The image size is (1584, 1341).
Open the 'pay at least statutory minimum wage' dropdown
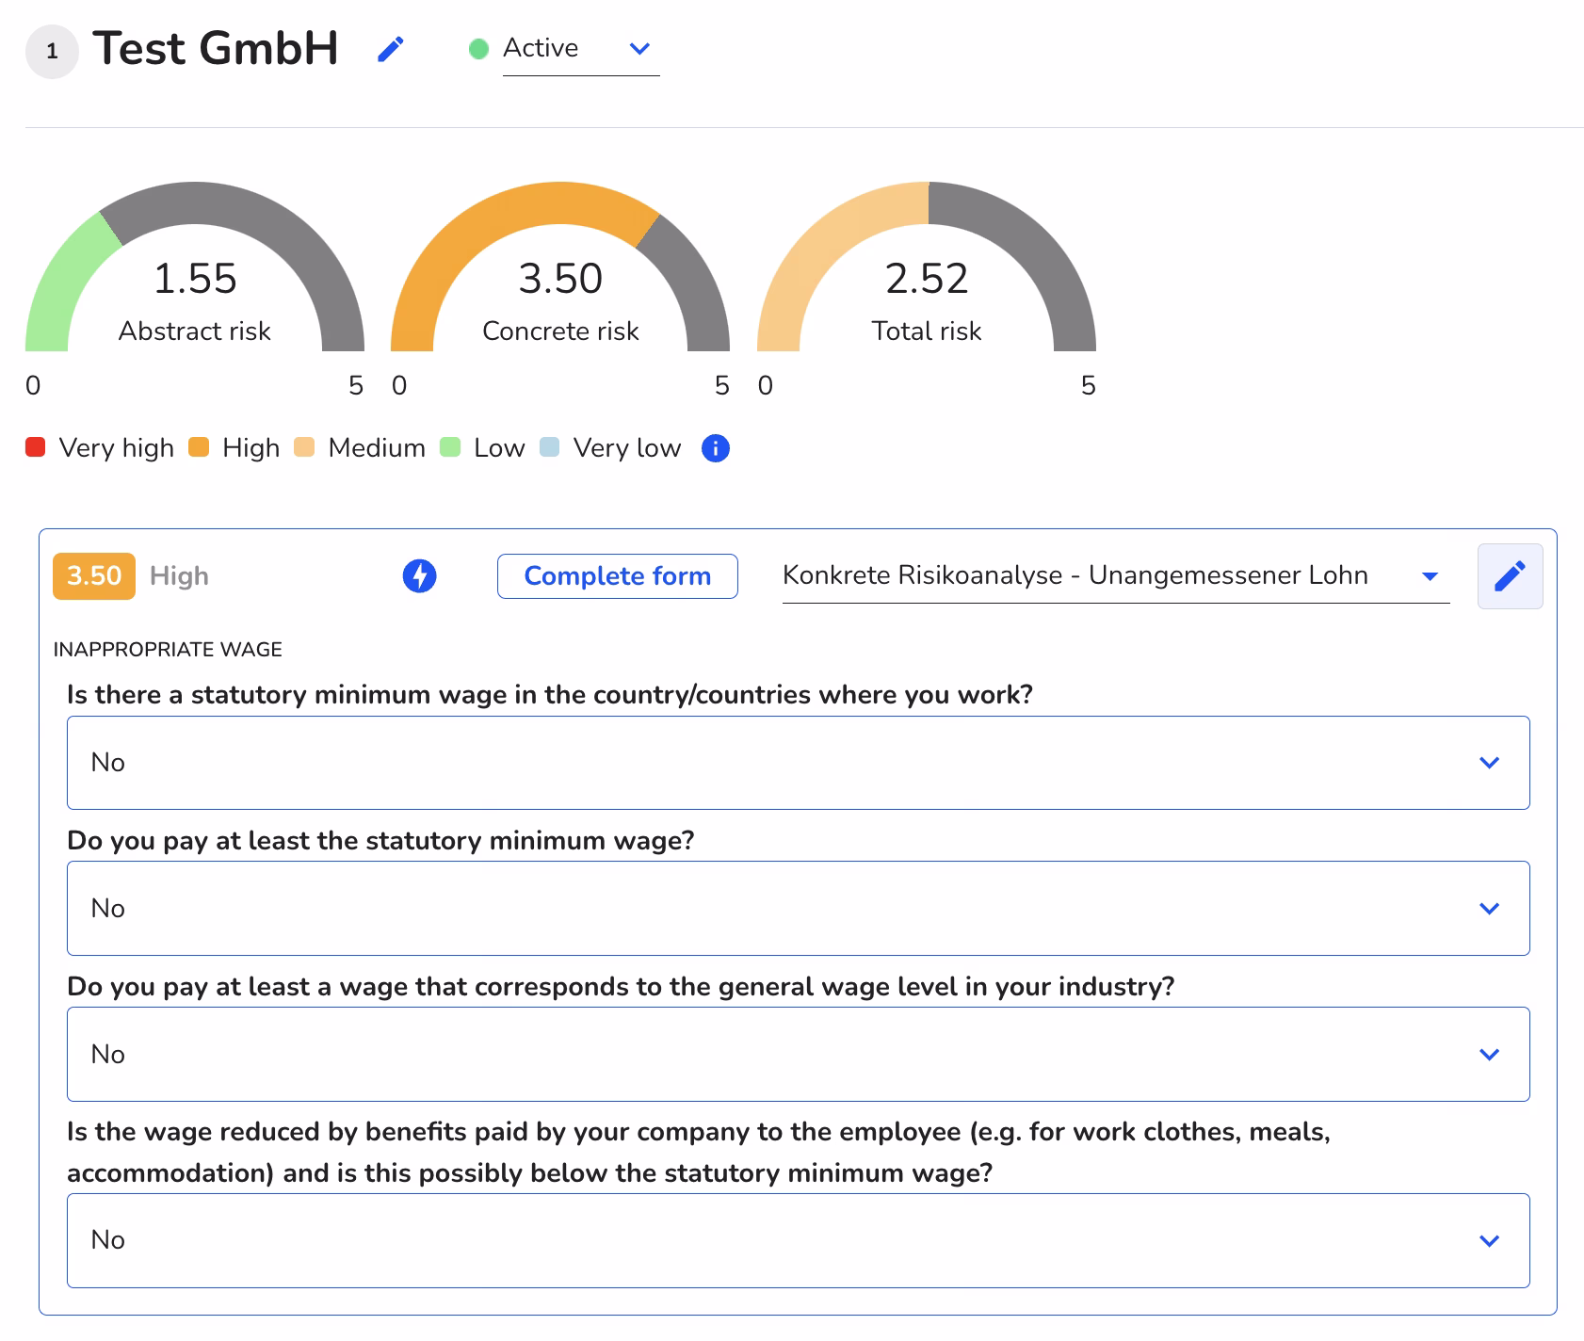pyautogui.click(x=798, y=908)
